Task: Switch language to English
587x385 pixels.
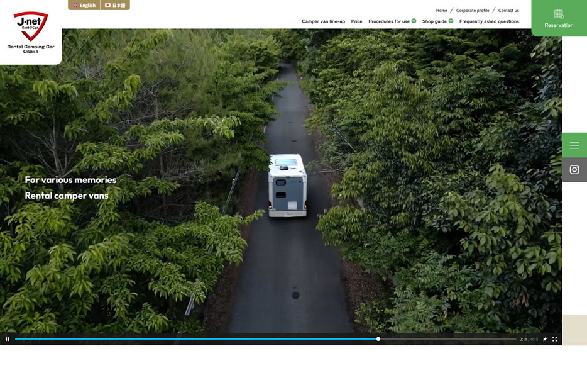Action: pyautogui.click(x=84, y=5)
